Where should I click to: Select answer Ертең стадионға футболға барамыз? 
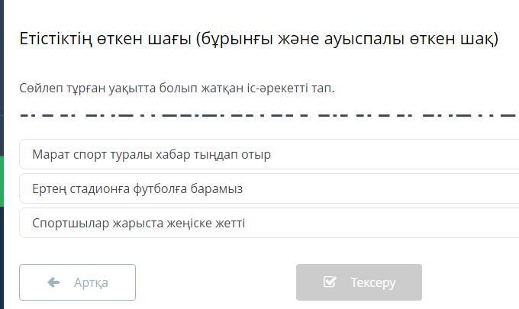(x=137, y=188)
